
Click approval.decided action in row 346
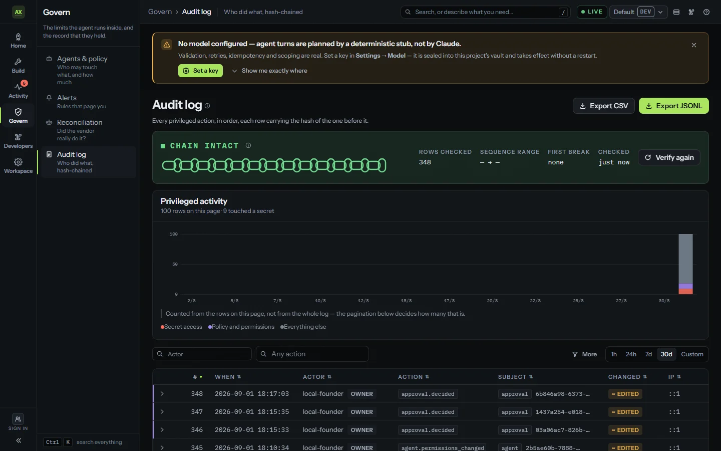pyautogui.click(x=428, y=430)
